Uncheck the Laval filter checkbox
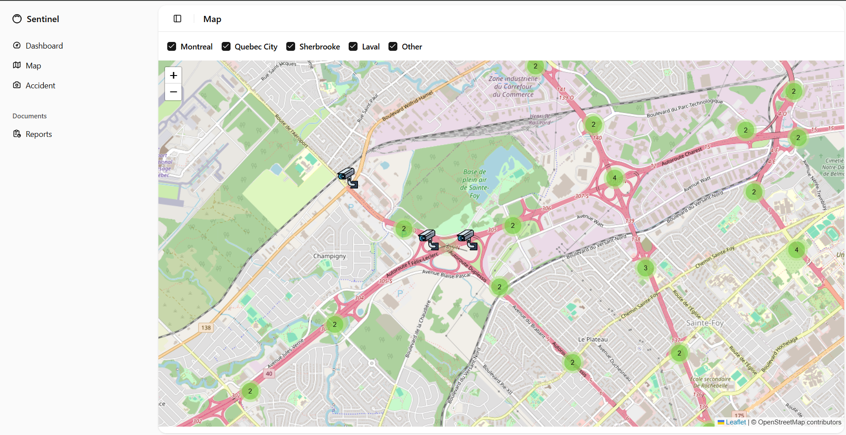 click(x=353, y=46)
